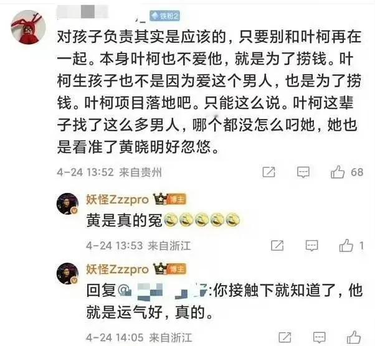Share the comment posted at 13:52
This screenshot has width=375, height=346.
click(268, 172)
